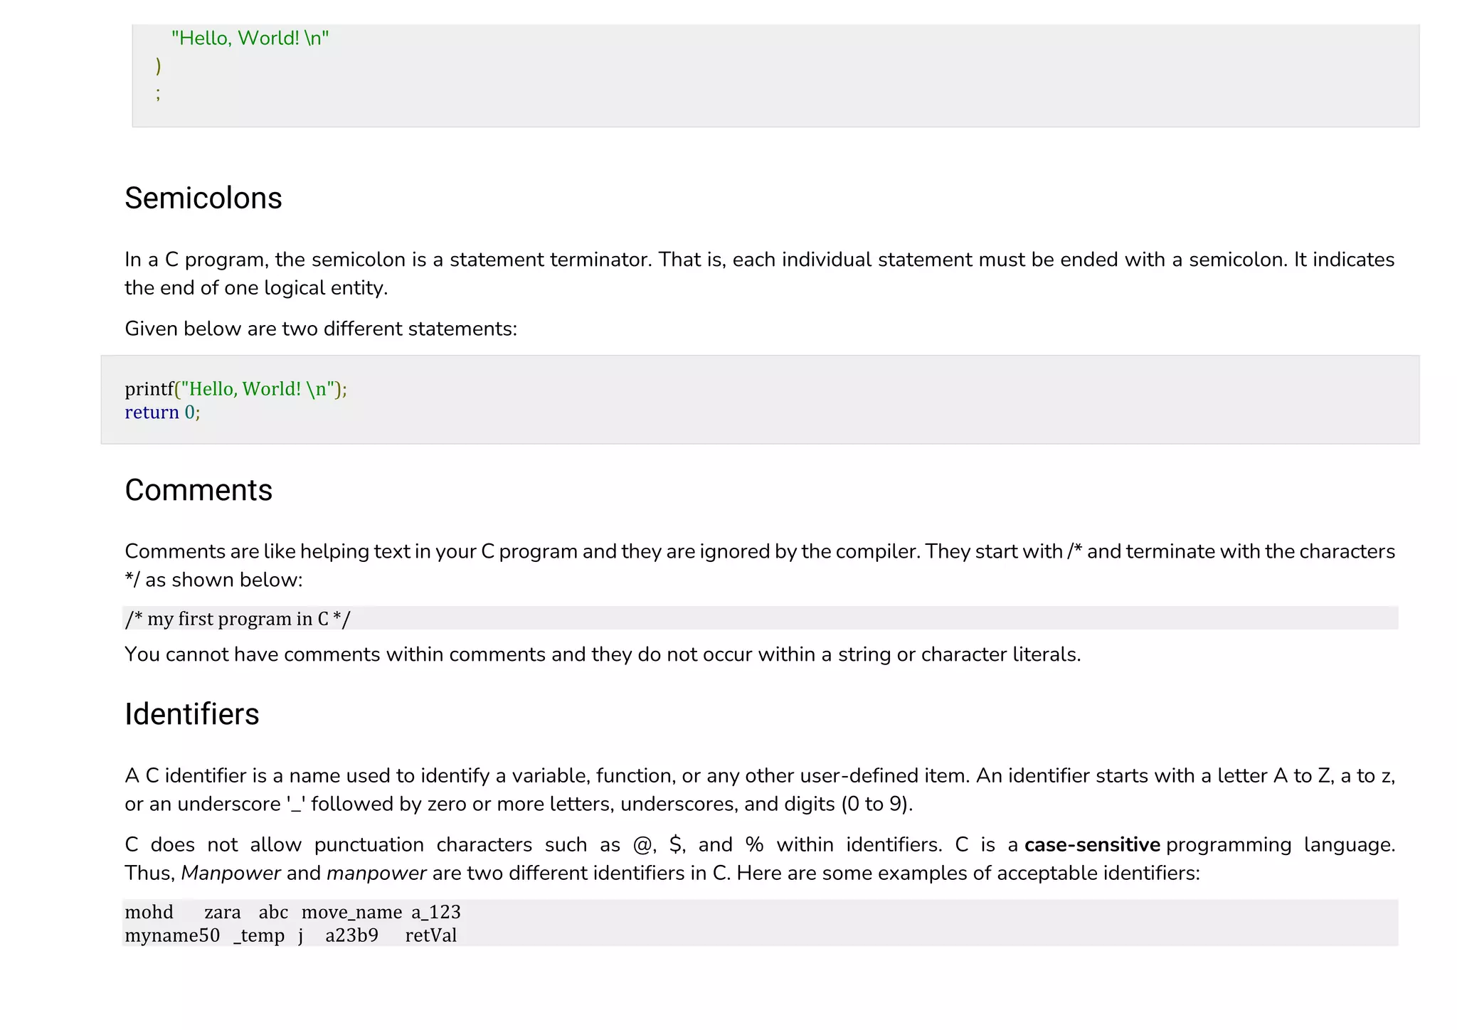
Task: Click the "a_123" identifier example
Action: coord(436,913)
